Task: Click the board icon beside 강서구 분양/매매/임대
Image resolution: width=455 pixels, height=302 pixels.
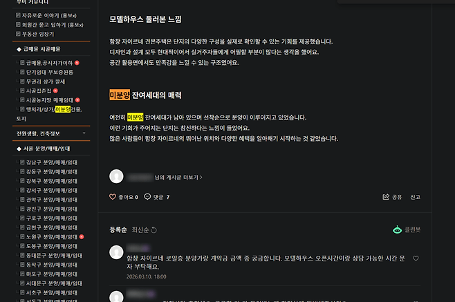Action: point(22,190)
